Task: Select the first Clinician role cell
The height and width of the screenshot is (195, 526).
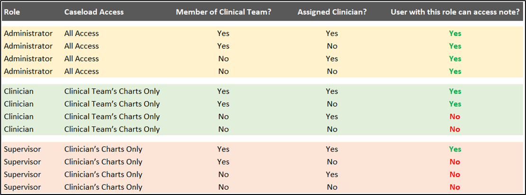Action: (x=18, y=91)
